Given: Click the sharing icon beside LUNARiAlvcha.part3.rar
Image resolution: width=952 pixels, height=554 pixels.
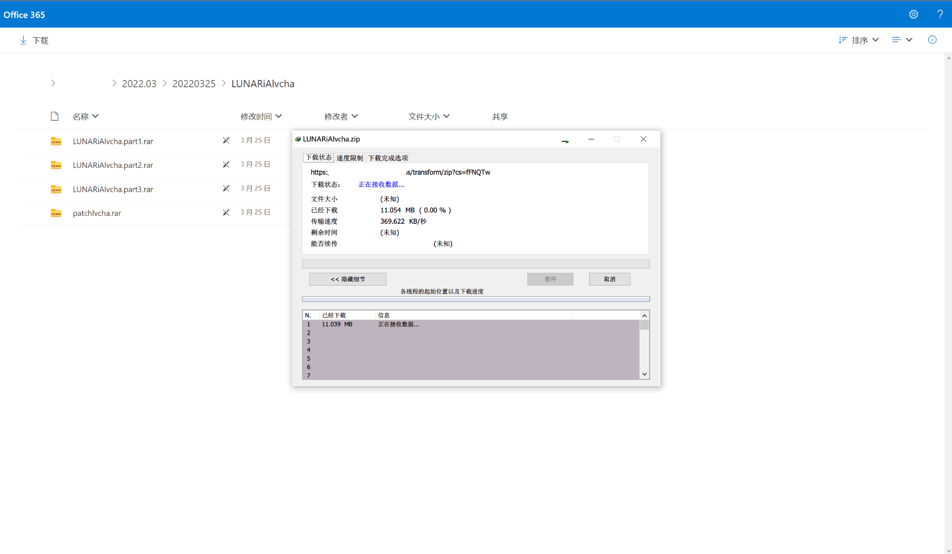Looking at the screenshot, I should [226, 188].
